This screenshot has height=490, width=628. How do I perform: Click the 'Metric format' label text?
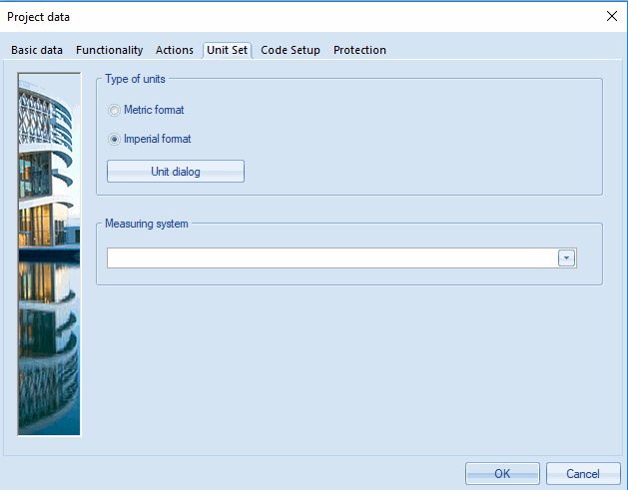pyautogui.click(x=154, y=111)
